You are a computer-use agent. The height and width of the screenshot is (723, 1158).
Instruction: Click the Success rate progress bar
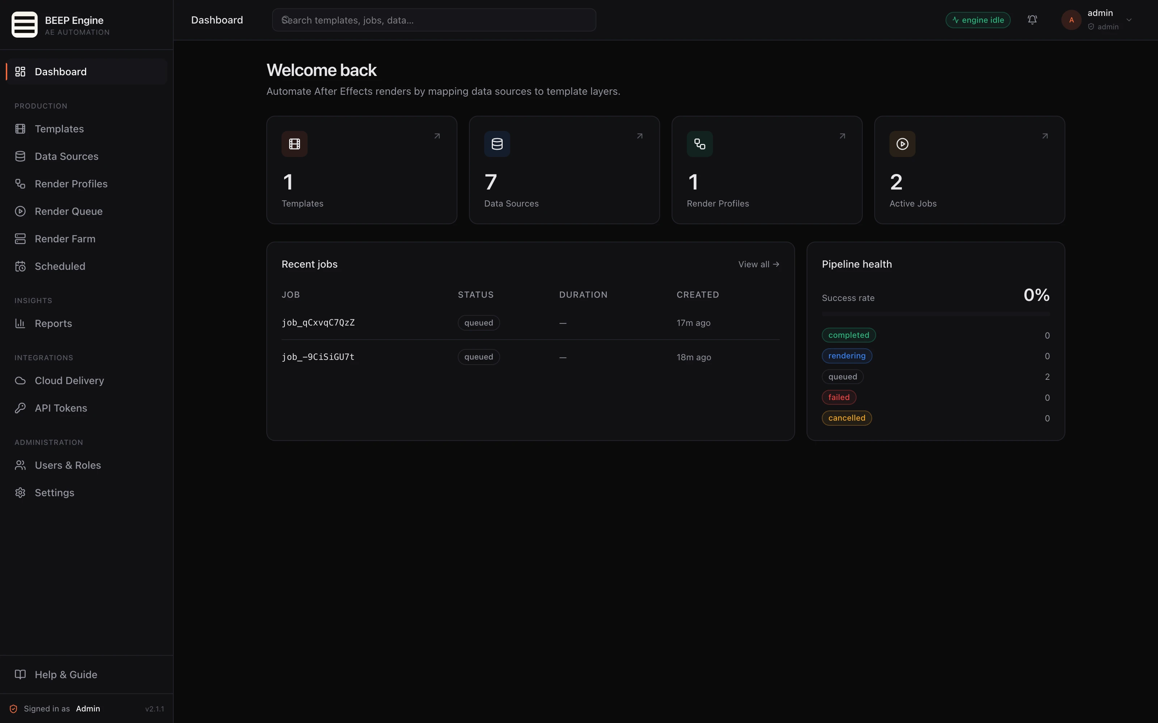[935, 314]
